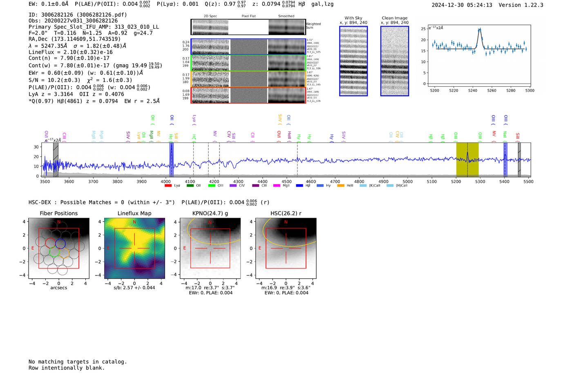Screen dimensions: 572x390
Task: Click the purple CIV legend swatch
Action: 233,186
